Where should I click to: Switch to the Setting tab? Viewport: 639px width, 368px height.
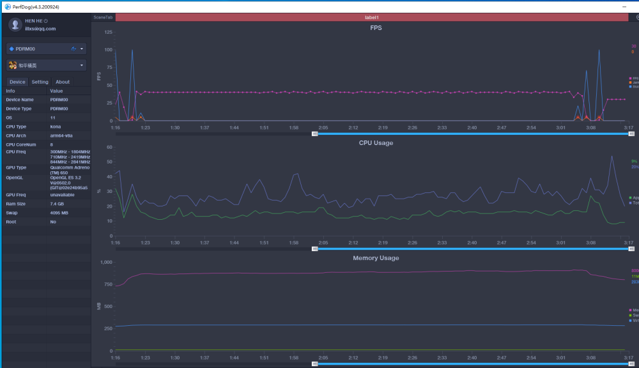(x=40, y=82)
